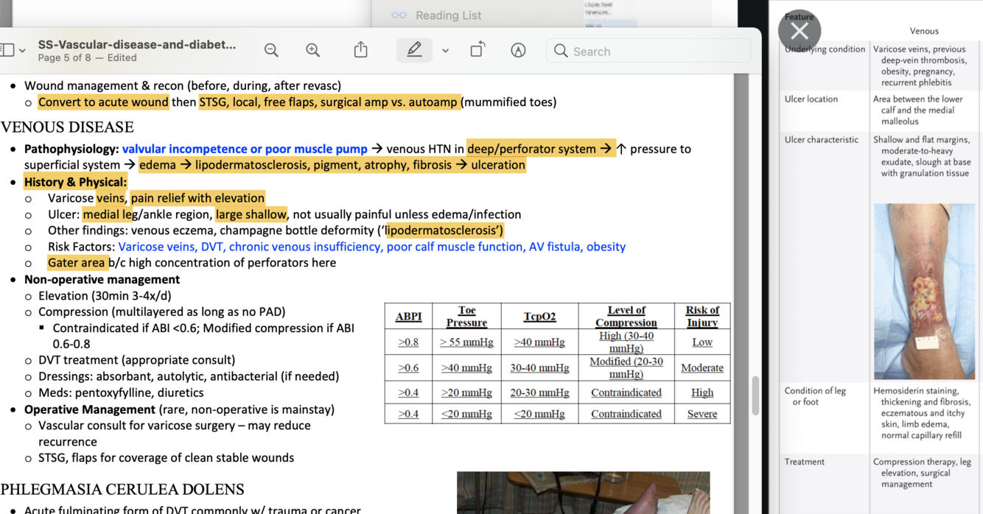Click highlighted 'pain relief with elevation' text
Screen dimensions: 983x514
(198, 198)
